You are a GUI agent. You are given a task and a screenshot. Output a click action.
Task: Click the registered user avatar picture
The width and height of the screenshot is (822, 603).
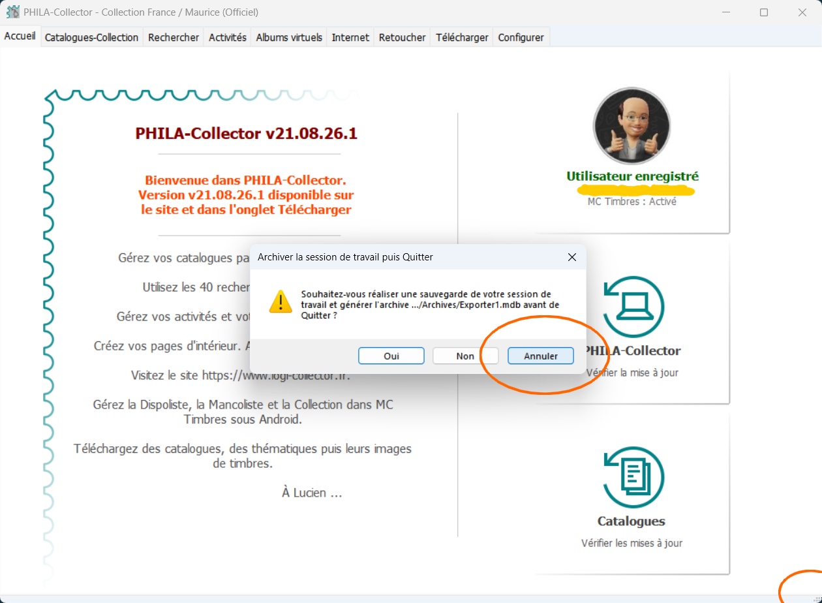pos(632,126)
